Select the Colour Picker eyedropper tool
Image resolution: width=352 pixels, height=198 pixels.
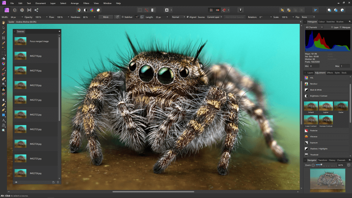3,33
